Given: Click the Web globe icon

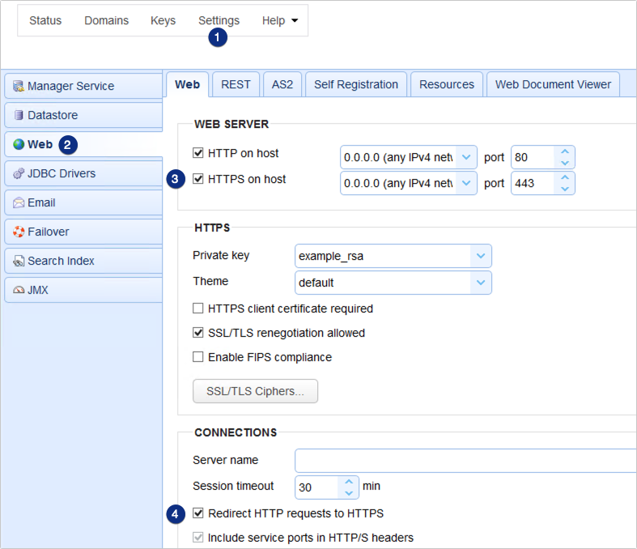Looking at the screenshot, I should click(18, 144).
